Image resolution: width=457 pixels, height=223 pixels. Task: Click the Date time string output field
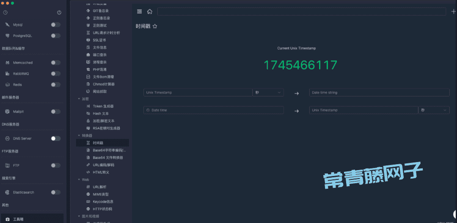point(380,92)
